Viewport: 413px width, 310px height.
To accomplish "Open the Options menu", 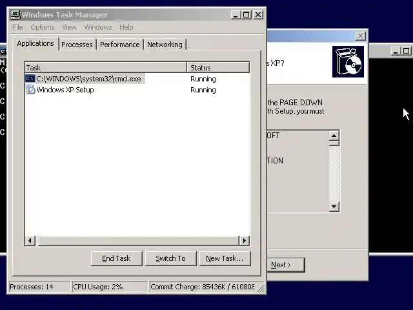I will 43,27.
